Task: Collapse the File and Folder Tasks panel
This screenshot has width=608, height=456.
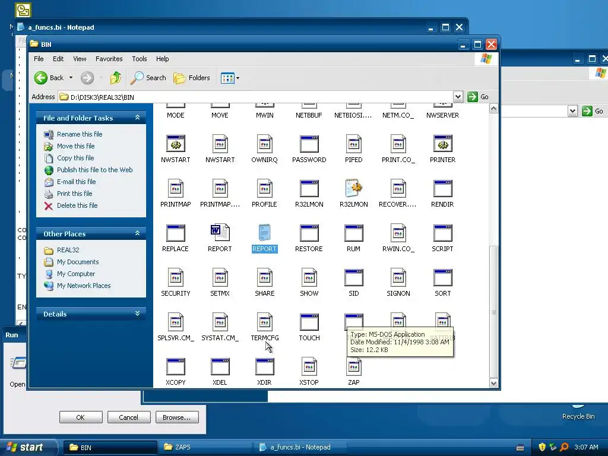Action: click(137, 118)
